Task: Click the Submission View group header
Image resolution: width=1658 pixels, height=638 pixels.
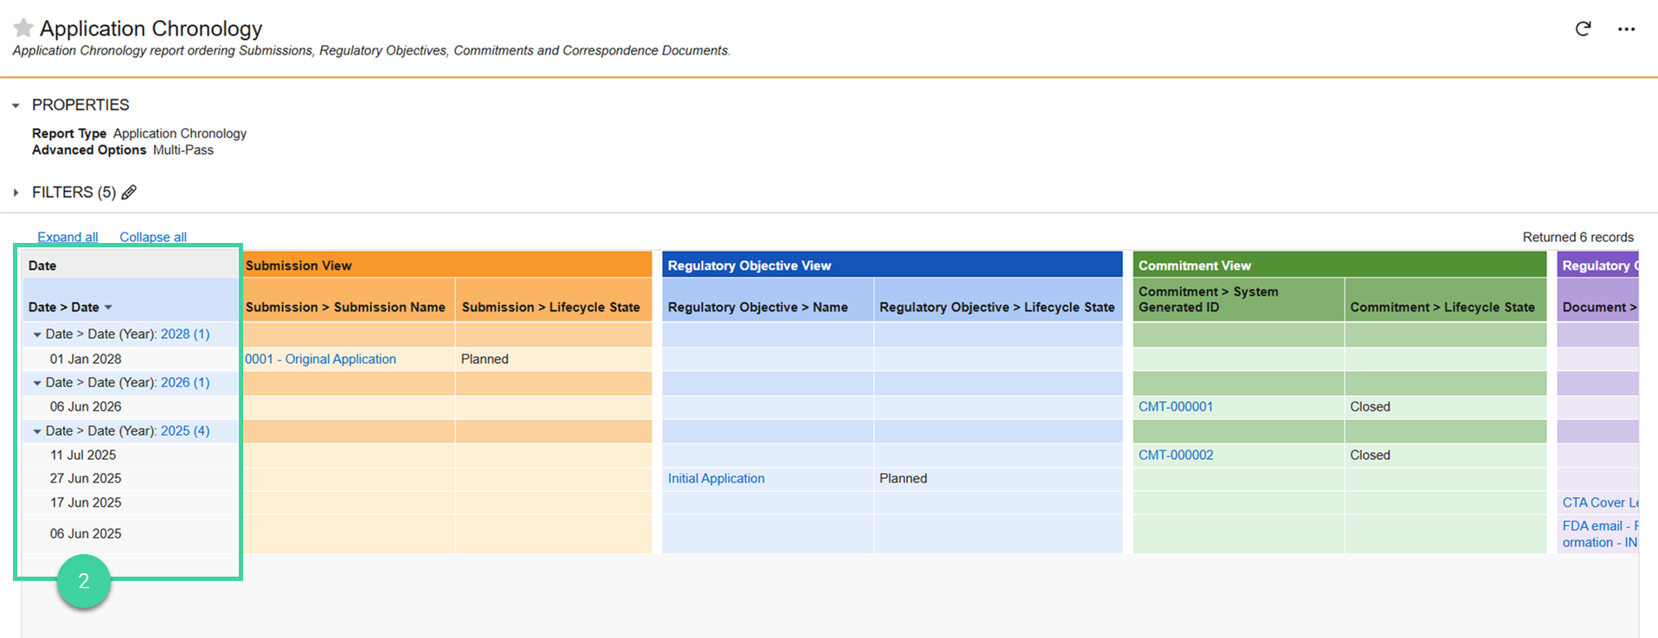Action: tap(447, 265)
